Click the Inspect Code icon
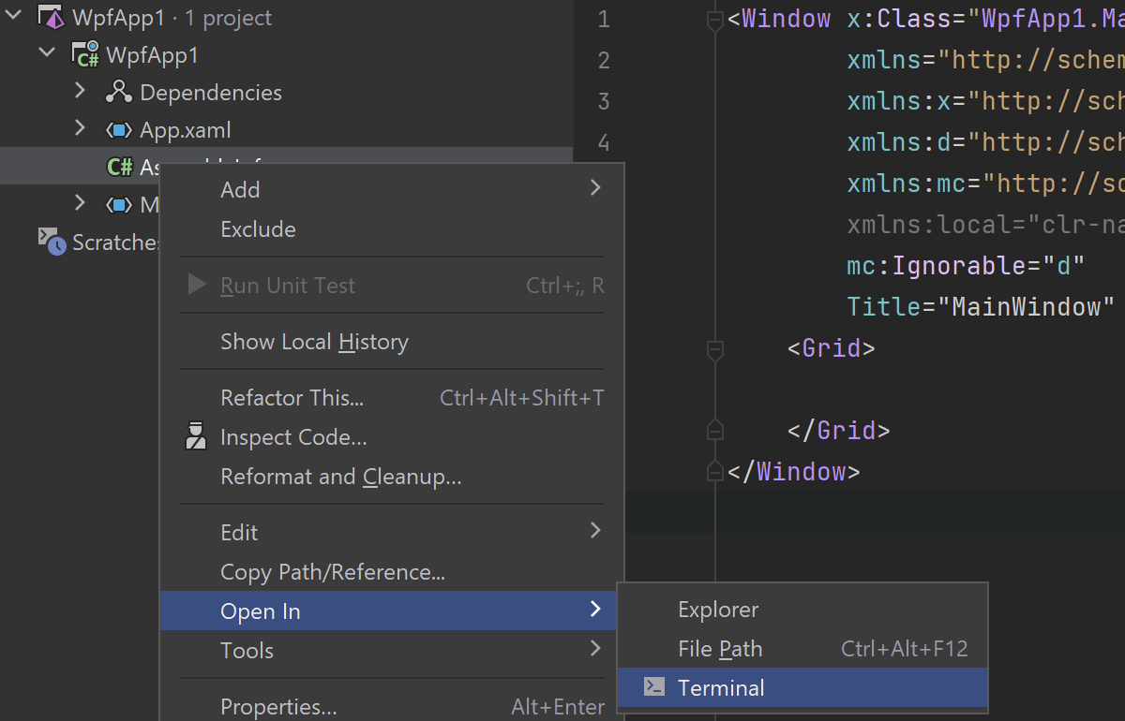 tap(196, 437)
